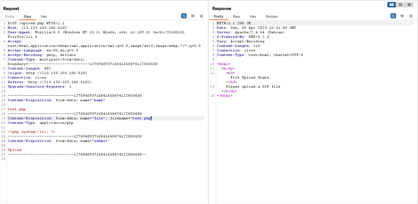Click the request Content-Length 482 line
Screen dimensions: 418x204
tap(29, 69)
